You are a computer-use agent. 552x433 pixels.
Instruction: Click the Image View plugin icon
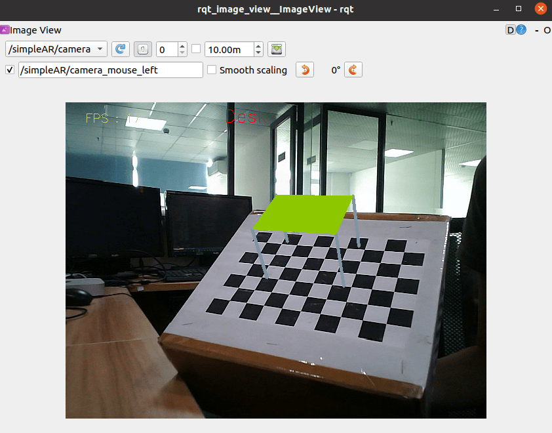pos(5,30)
